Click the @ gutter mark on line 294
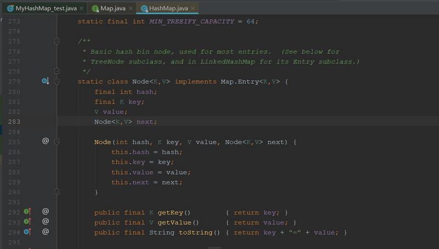Screen dimensions: 439x249 click(46, 231)
